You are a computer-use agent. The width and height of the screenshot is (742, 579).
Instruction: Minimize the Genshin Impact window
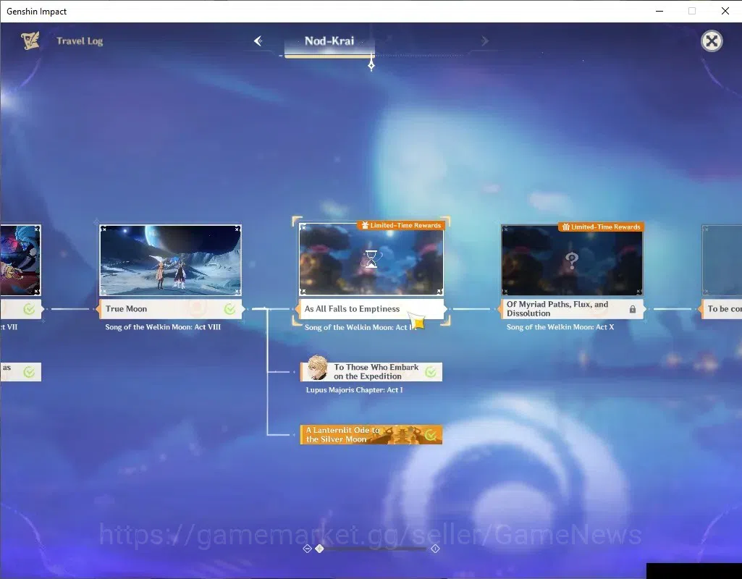(x=659, y=11)
